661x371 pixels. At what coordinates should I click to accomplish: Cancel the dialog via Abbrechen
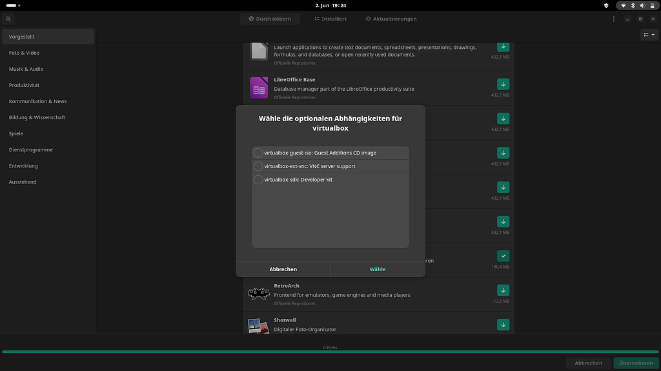[x=283, y=269]
